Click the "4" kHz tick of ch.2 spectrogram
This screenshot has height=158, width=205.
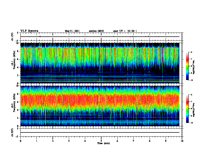[18, 110]
